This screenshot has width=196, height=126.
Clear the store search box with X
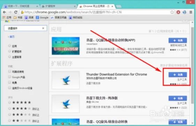click(43, 28)
